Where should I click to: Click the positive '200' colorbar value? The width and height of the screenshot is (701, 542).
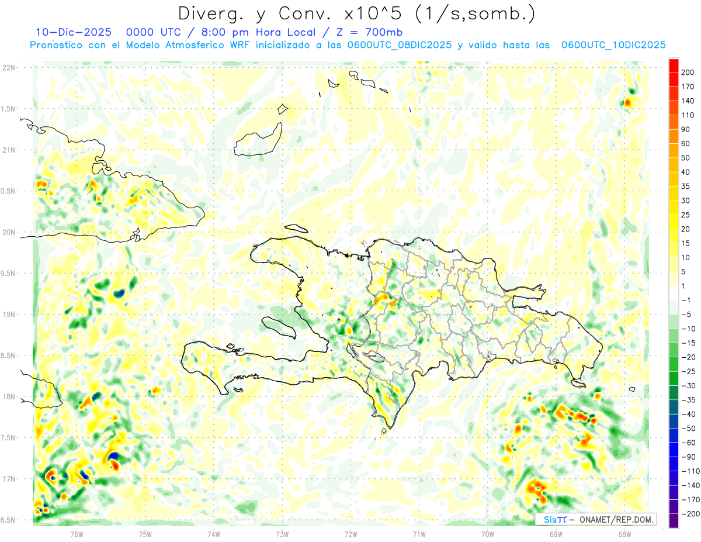(689, 73)
